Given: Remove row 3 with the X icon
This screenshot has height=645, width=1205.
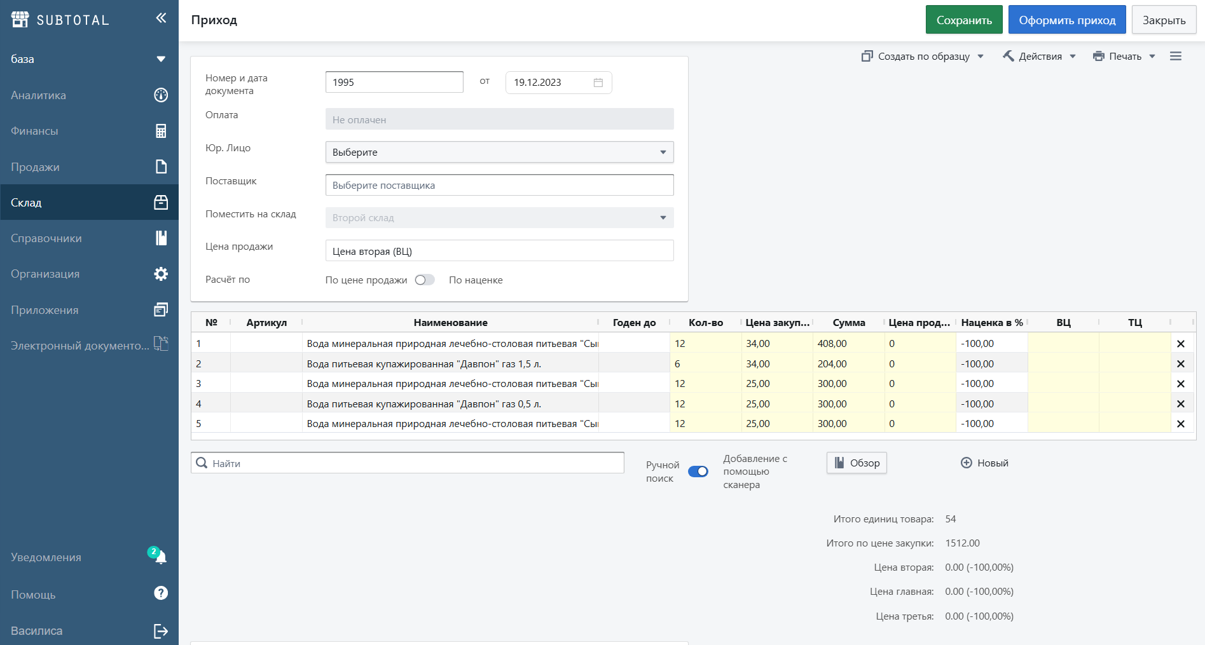Looking at the screenshot, I should click(1180, 384).
